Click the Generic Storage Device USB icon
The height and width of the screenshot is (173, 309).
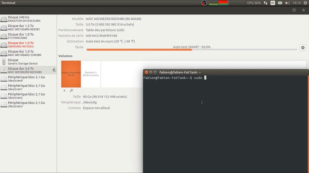coord(4,62)
